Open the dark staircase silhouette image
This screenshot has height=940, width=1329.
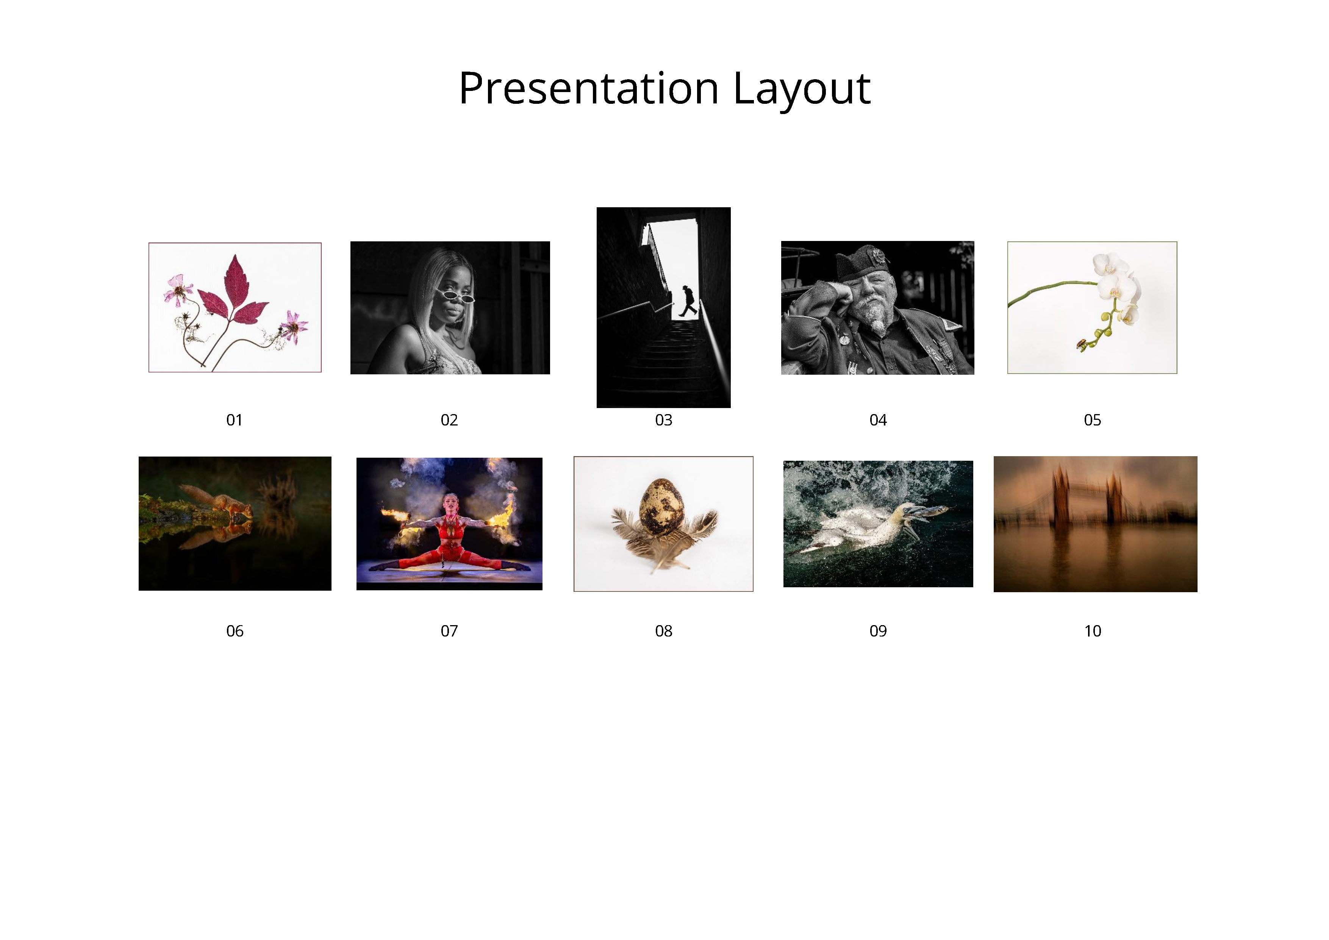663,307
